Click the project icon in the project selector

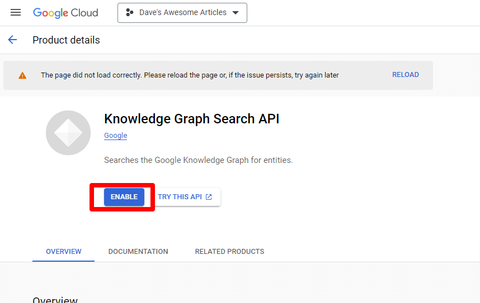pyautogui.click(x=130, y=13)
